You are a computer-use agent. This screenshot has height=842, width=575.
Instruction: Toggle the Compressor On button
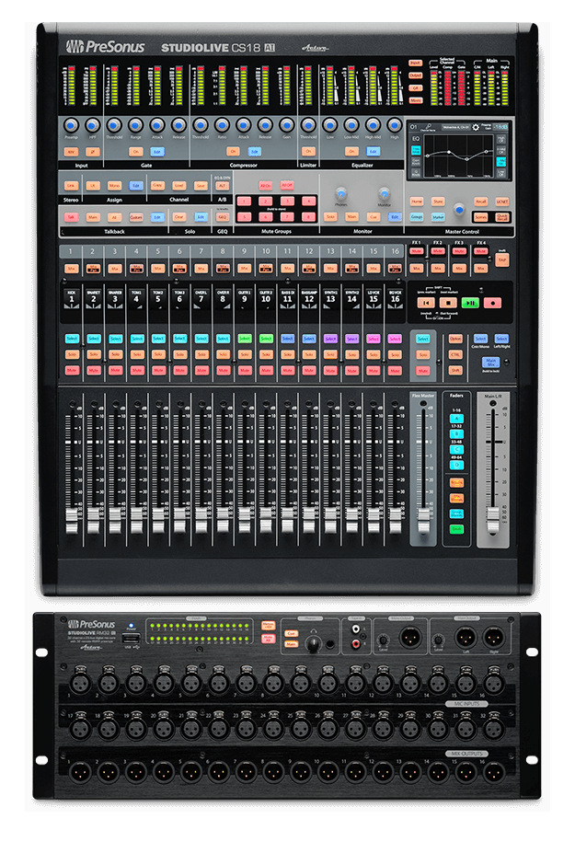click(233, 152)
